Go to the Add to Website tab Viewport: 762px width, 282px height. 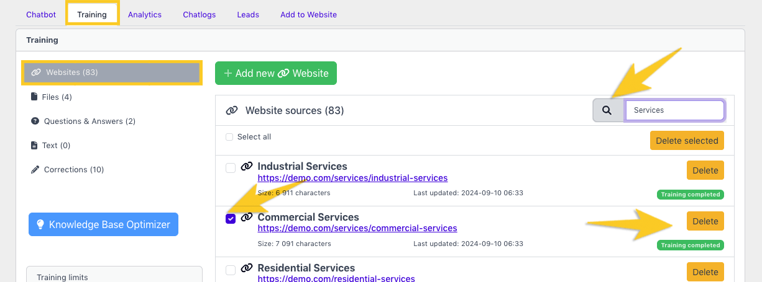tap(308, 14)
